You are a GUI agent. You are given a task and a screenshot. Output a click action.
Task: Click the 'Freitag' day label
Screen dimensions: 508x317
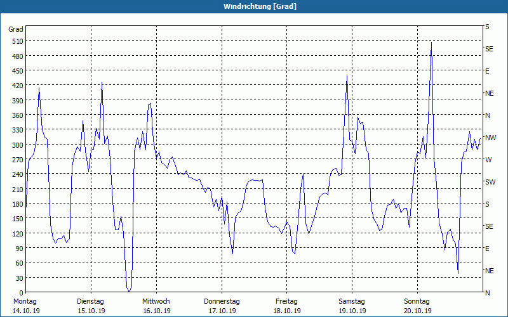[x=286, y=302]
